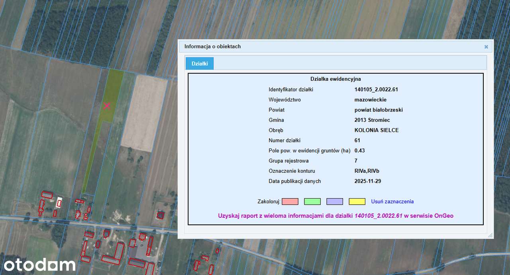Click the Działka ewidencyjna heading
This screenshot has height=275, width=510.
click(335, 79)
